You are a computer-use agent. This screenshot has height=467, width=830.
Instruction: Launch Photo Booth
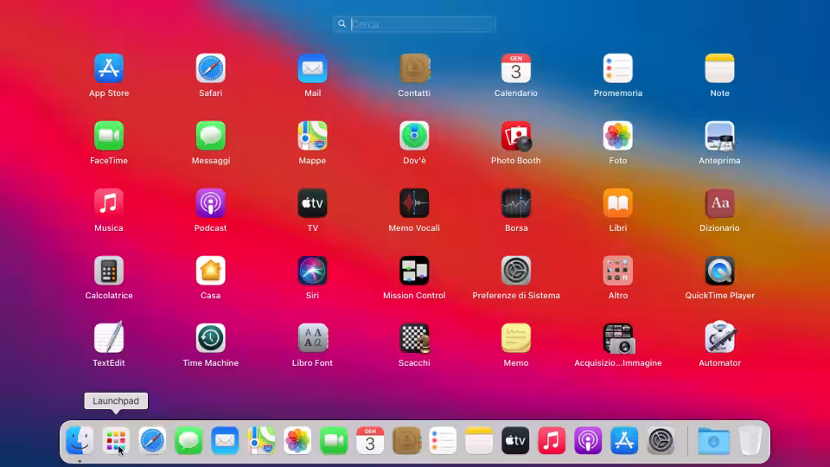[516, 136]
